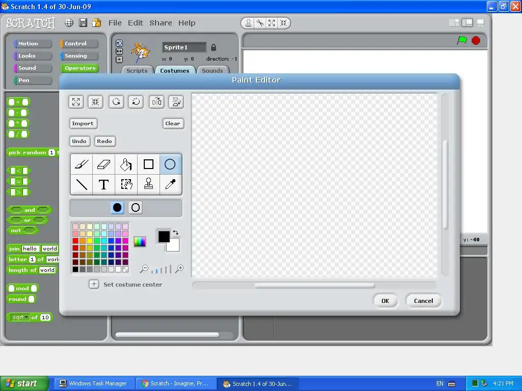Cancel the Paint Editor dialog
Image resolution: width=522 pixels, height=391 pixels.
[424, 300]
